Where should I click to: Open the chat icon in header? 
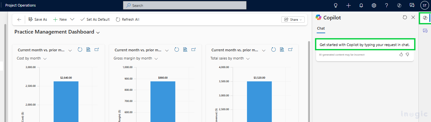pos(412,5)
